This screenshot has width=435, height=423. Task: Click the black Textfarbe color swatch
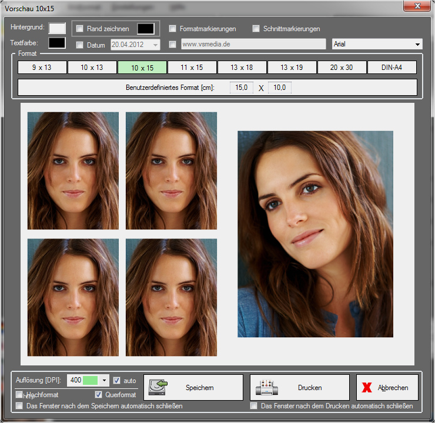[x=57, y=43]
